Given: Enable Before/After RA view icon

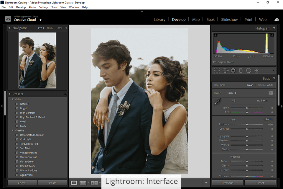Looking at the screenshot, I should point(83,183).
